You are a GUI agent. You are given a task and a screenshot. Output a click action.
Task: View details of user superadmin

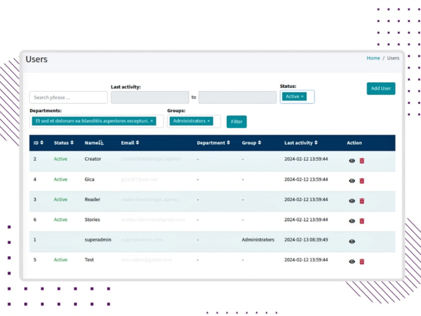(x=352, y=241)
